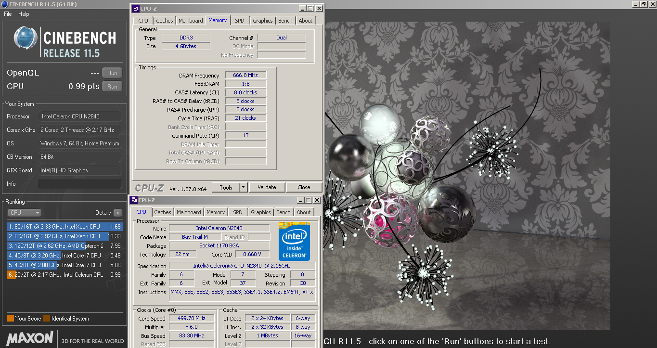This screenshot has width=657, height=348.
Task: Click the CPU-Z title bar icon in the Memory window
Action: click(x=135, y=8)
